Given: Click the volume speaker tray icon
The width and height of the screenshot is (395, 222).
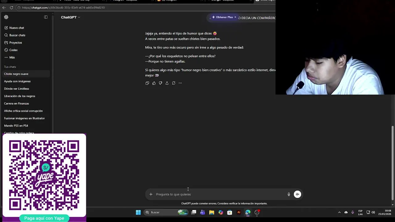Looking at the screenshot, I should pos(373,212).
